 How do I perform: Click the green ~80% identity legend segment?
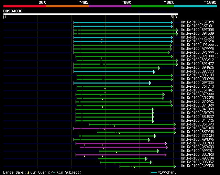coord(153,6)
